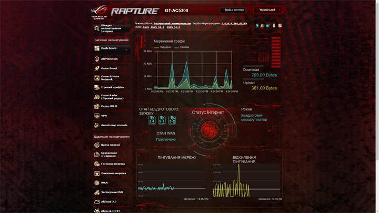Open the Ігровий профіль icon
Screen dimensions: 379x213
(97, 87)
